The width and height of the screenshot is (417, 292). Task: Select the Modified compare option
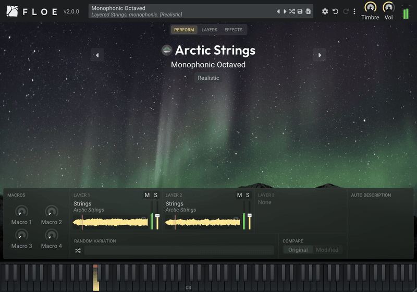(x=327, y=250)
